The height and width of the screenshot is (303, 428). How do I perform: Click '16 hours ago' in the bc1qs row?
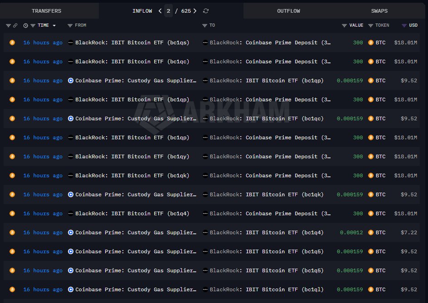click(x=43, y=43)
